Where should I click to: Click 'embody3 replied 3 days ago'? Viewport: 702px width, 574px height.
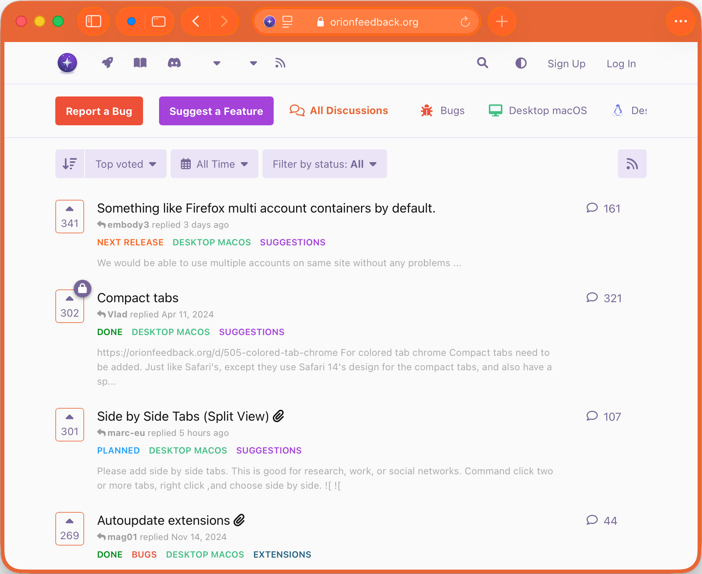pos(163,225)
